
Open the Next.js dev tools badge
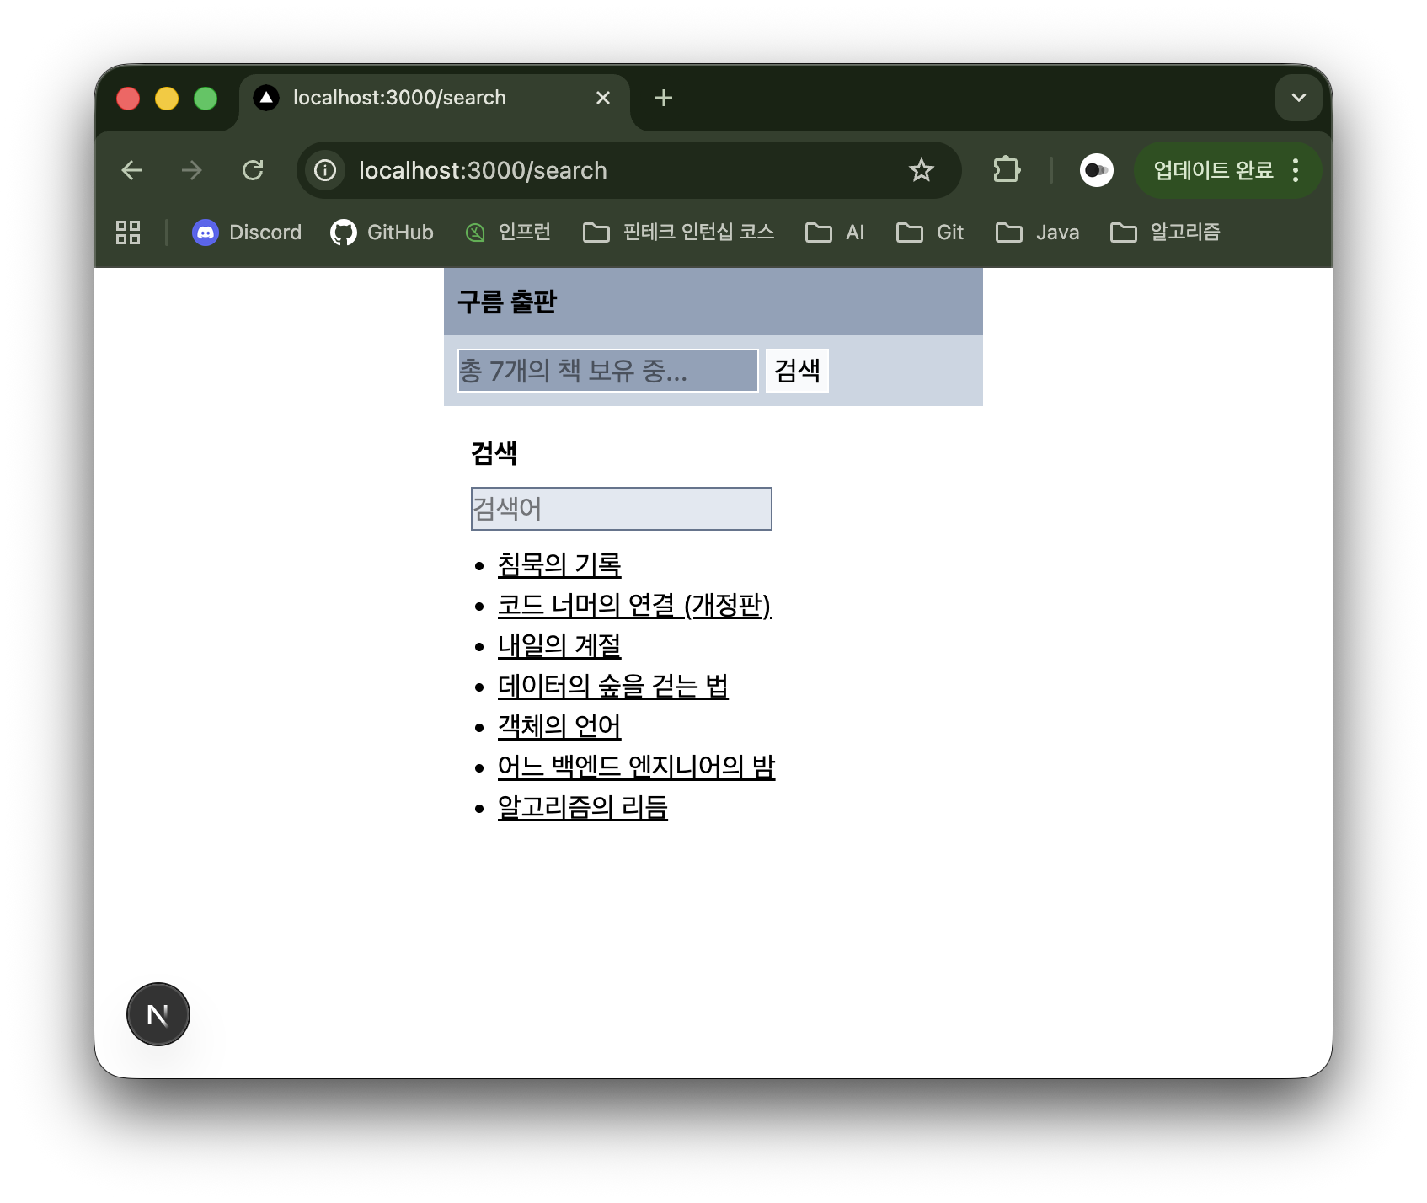pos(158,1014)
